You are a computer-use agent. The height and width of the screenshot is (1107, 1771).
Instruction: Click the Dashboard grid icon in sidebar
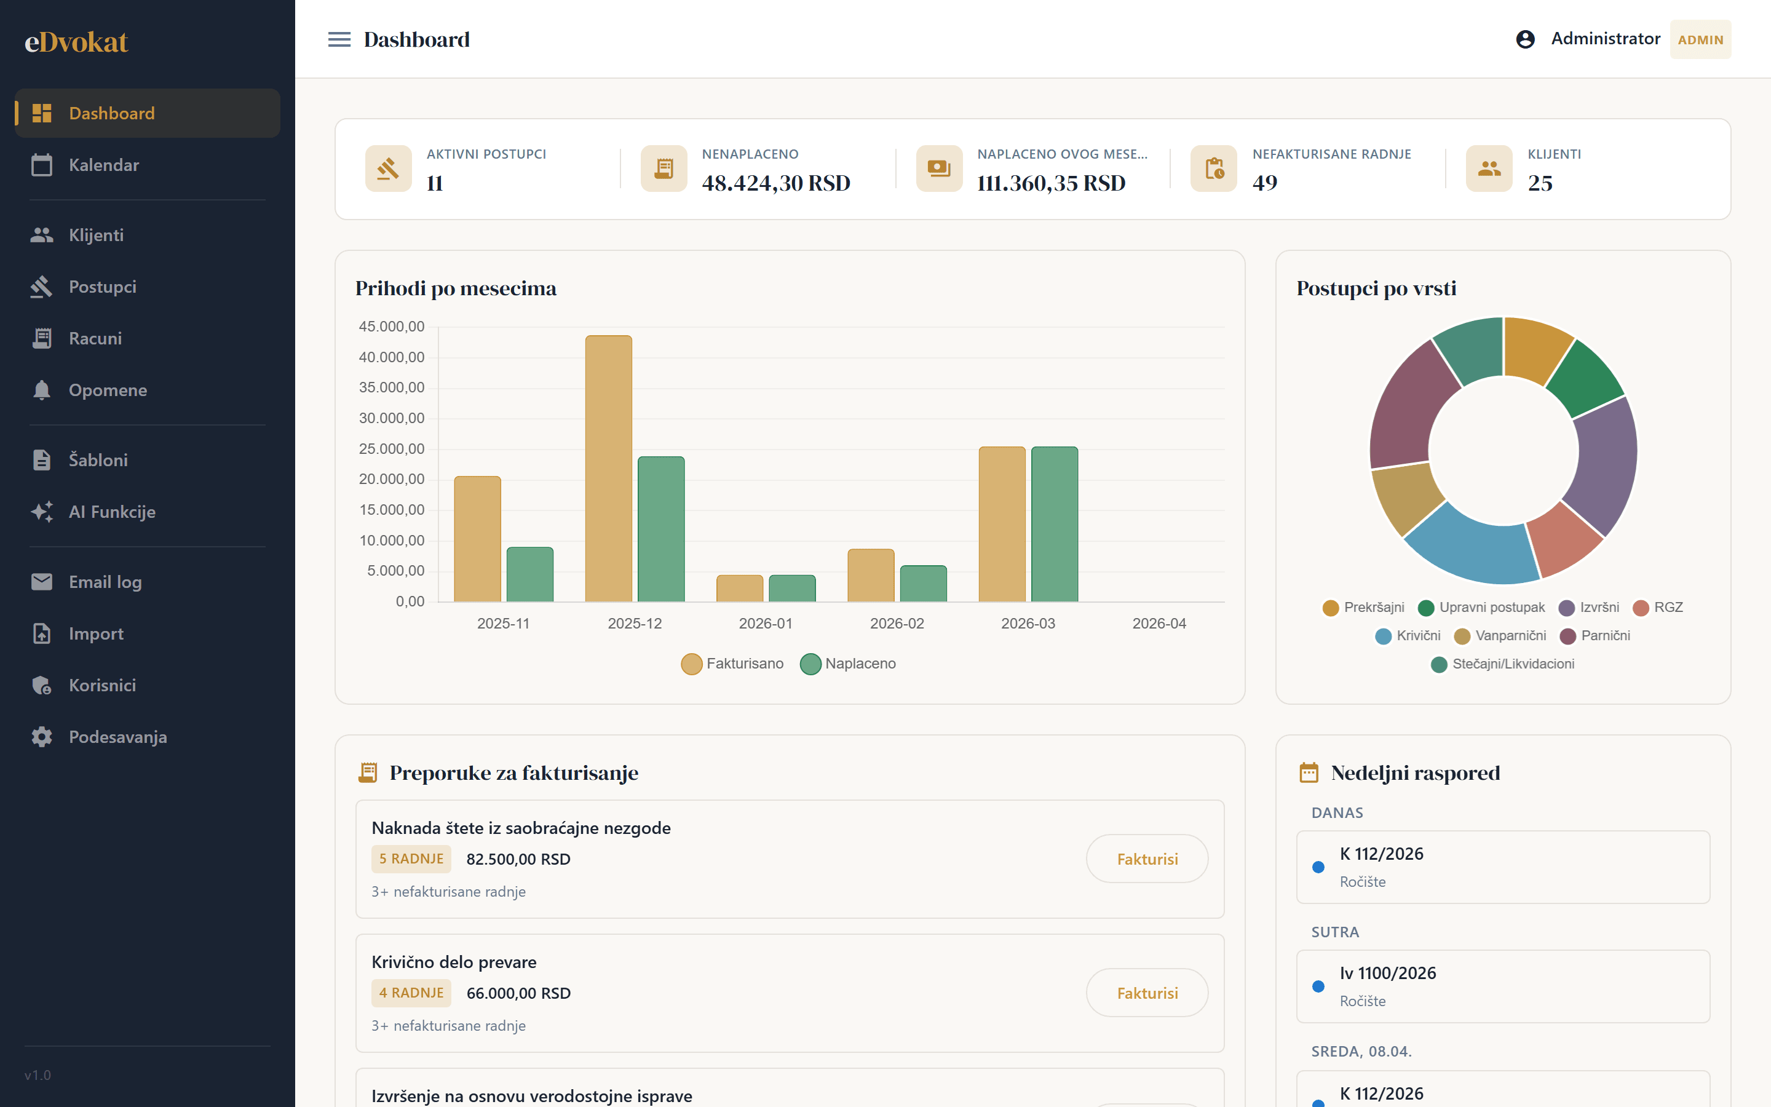point(42,113)
